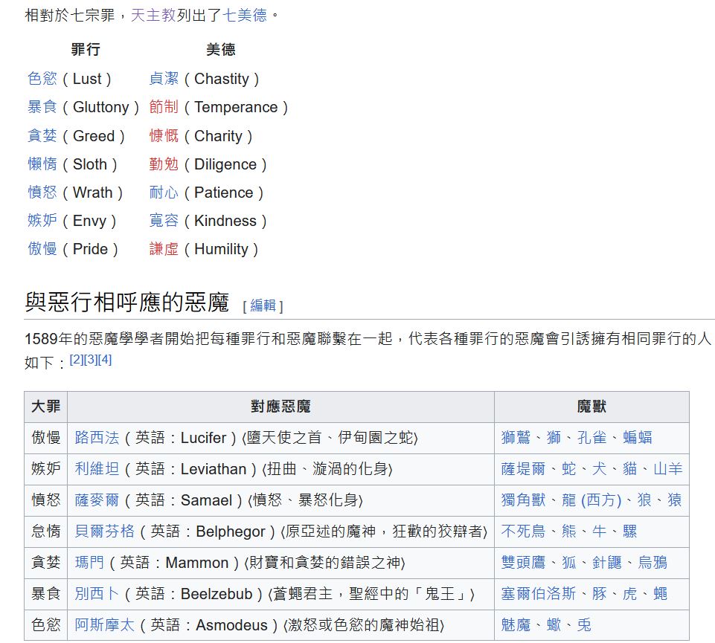The image size is (715, 643).
Task: Open the 別西卜 (Beelzebub) link
Action: tap(97, 594)
